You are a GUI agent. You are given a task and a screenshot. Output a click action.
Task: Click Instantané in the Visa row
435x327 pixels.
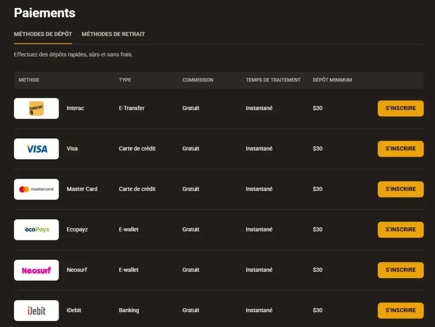(259, 149)
